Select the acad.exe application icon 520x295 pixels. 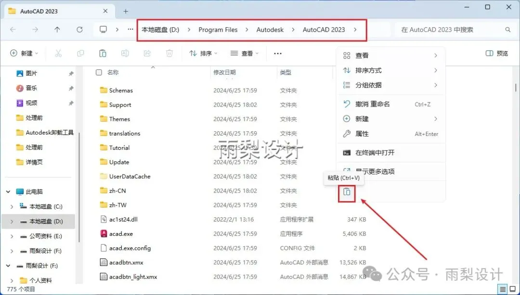point(104,234)
